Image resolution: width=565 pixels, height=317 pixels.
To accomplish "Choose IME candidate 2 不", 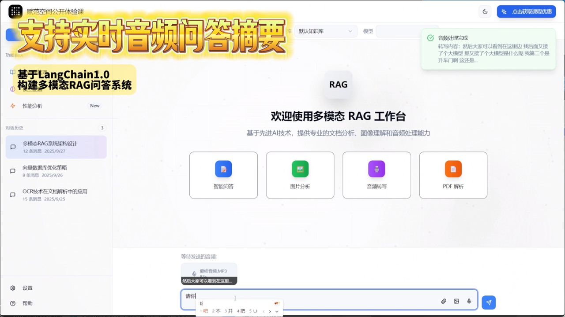I will pyautogui.click(x=216, y=311).
